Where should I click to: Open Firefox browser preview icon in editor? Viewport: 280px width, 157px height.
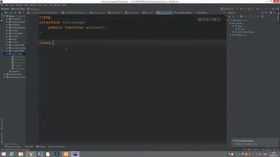203,19
